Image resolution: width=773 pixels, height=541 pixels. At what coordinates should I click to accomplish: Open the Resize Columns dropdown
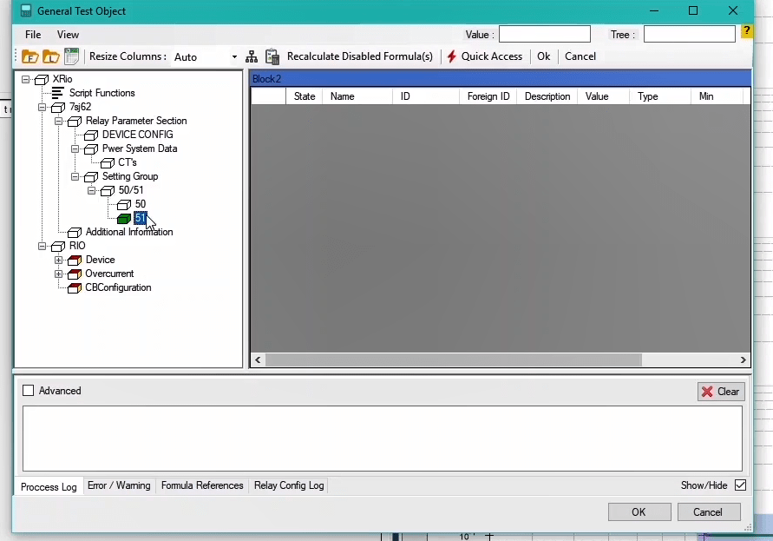[x=234, y=57]
